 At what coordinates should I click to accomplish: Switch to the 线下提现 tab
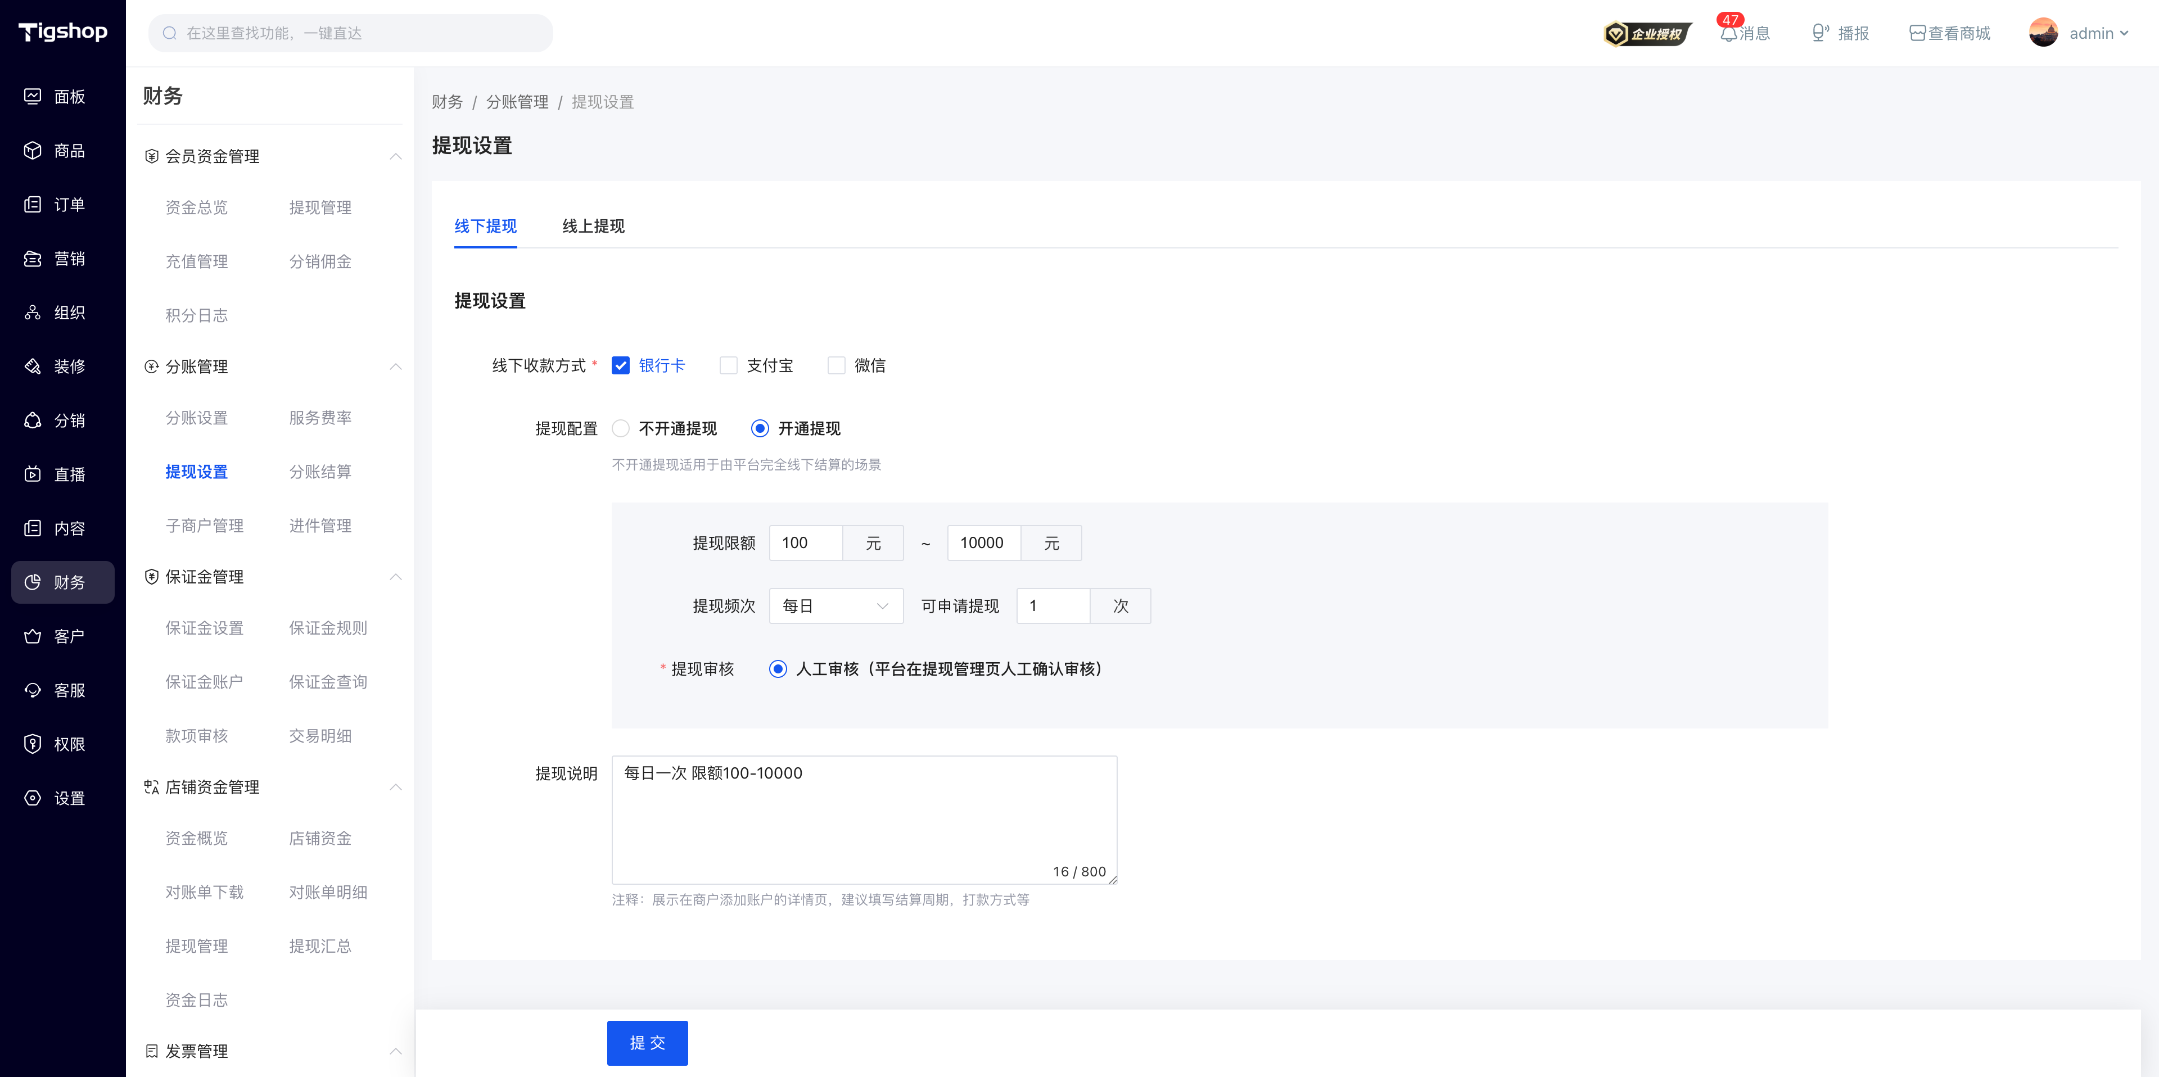(x=485, y=227)
